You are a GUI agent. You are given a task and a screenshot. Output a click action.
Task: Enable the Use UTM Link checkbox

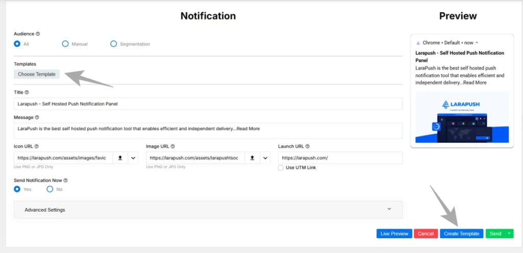[x=281, y=167]
